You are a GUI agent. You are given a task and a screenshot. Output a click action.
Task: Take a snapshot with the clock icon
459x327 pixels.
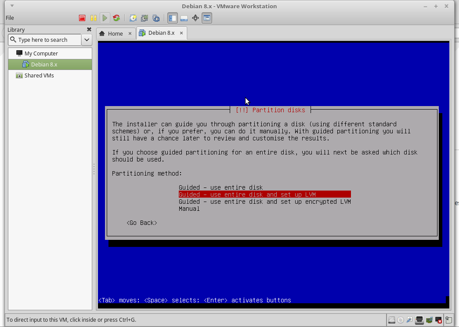pyautogui.click(x=133, y=18)
